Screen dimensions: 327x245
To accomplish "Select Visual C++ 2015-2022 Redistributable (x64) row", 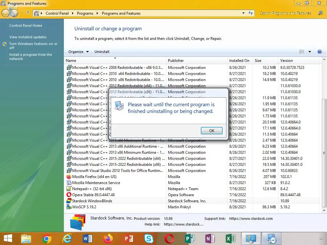I will coord(192,159).
